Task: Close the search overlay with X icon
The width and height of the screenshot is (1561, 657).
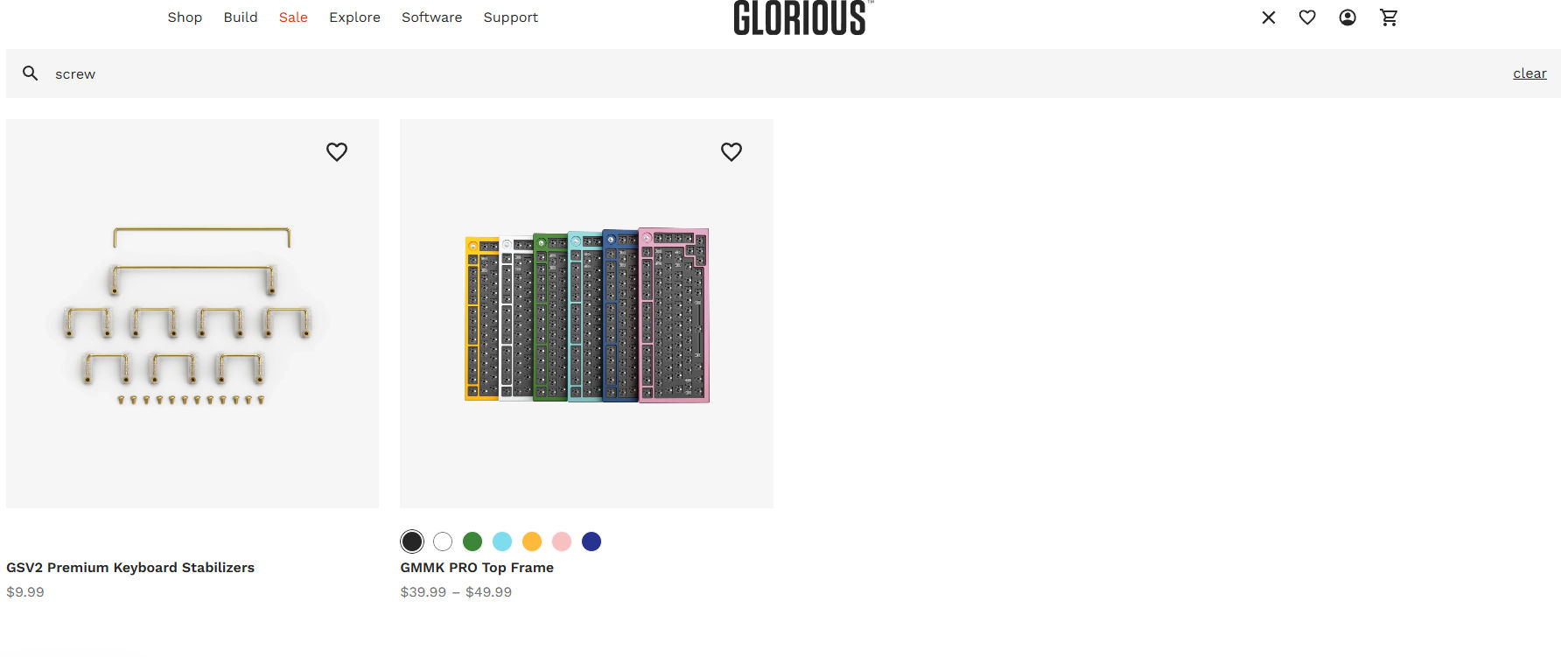Action: click(1269, 17)
